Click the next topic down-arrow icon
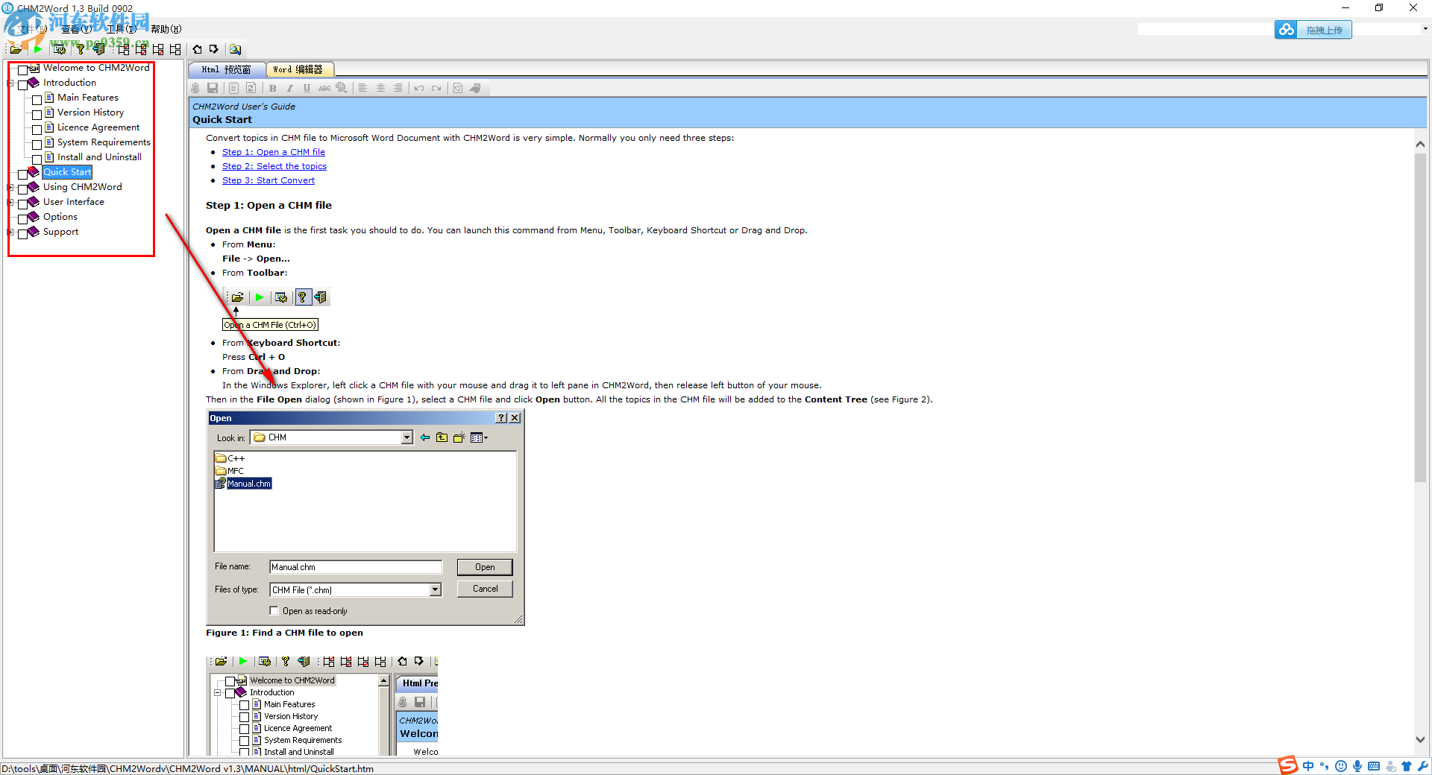Viewport: 1432px width, 775px height. coord(214,49)
